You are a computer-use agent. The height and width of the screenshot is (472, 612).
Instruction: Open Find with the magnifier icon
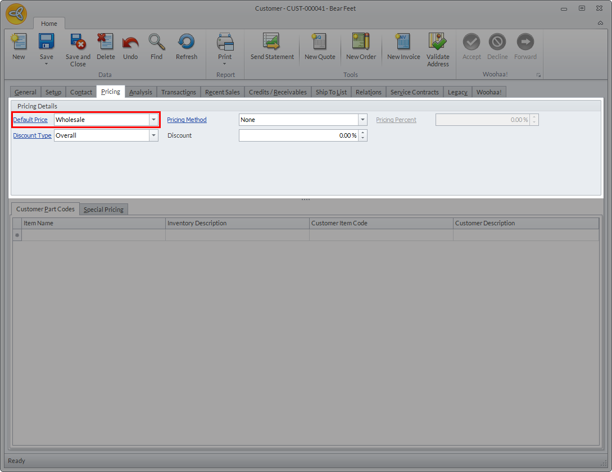[156, 43]
